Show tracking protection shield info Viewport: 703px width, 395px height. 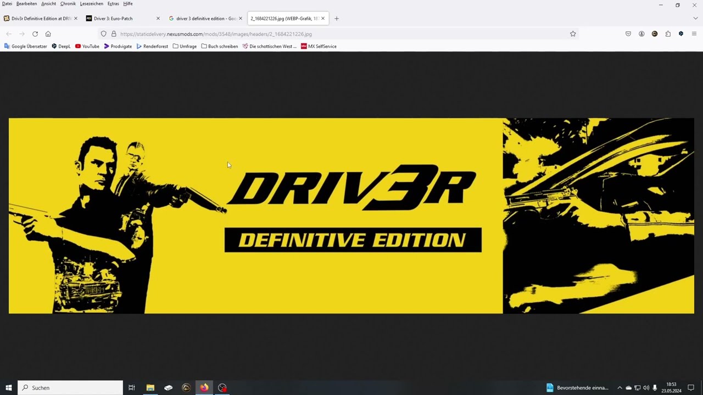[103, 34]
